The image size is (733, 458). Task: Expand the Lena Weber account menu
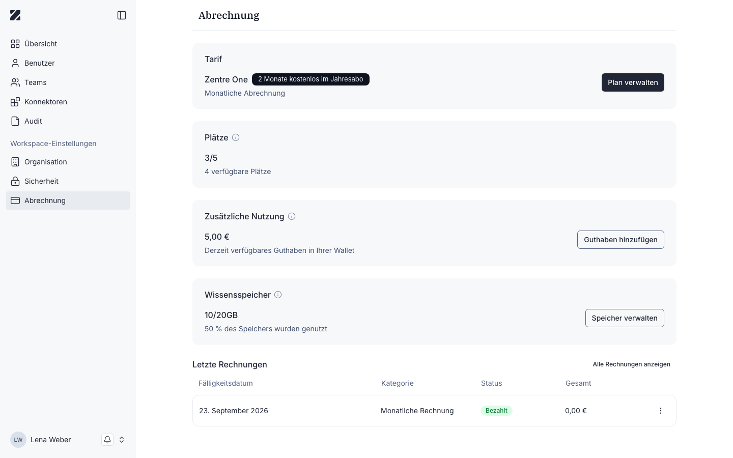point(122,440)
